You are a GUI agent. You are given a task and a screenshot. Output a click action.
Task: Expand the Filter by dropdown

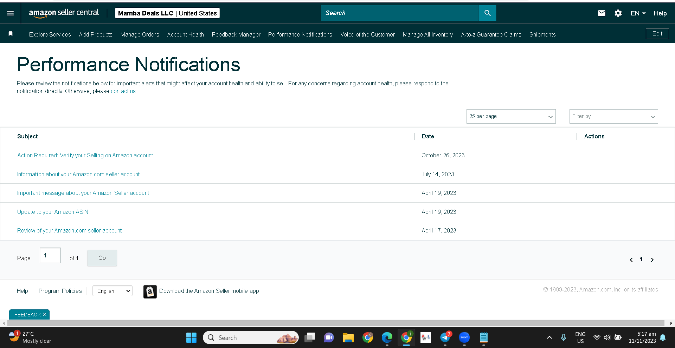tap(613, 117)
